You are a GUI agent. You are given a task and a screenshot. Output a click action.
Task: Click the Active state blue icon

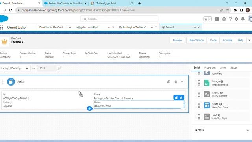point(11,82)
